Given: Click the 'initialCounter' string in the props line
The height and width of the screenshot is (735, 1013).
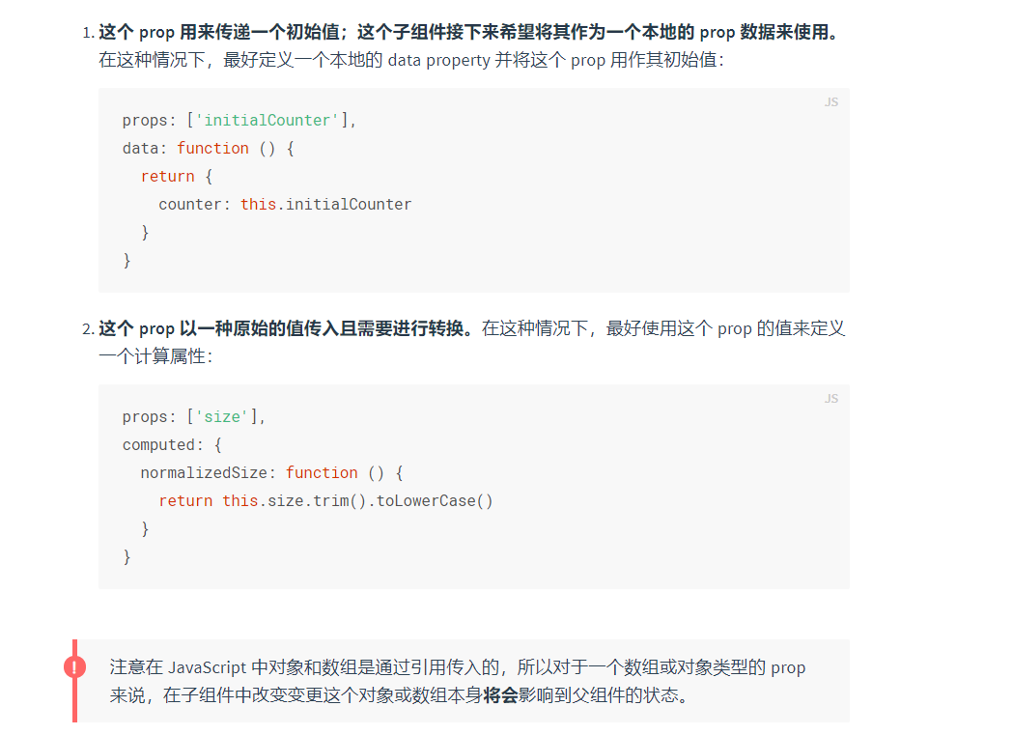Looking at the screenshot, I should point(267,121).
